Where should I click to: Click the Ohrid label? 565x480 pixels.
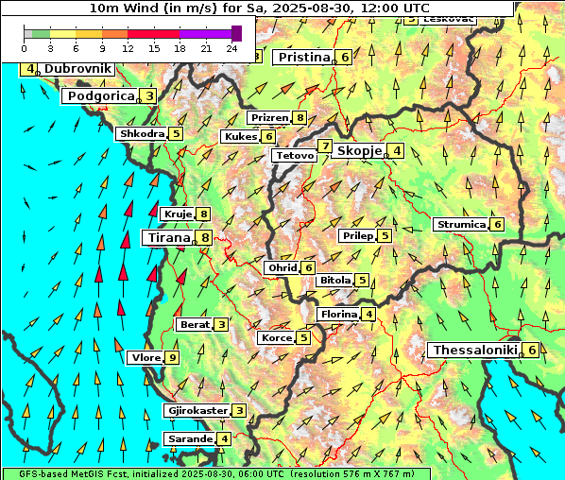tap(282, 267)
